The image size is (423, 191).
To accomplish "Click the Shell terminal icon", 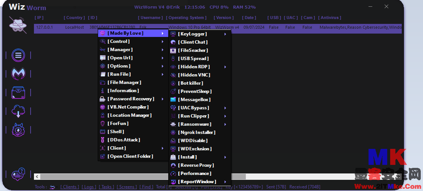I will pos(103,132).
